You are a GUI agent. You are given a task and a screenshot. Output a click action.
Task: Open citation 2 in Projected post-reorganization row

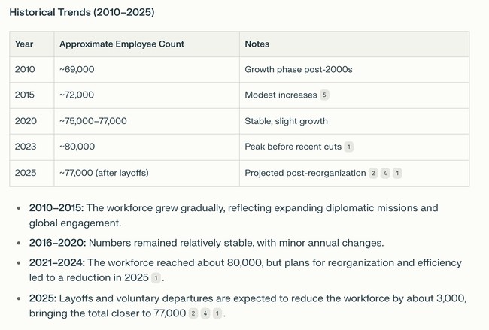pyautogui.click(x=373, y=173)
